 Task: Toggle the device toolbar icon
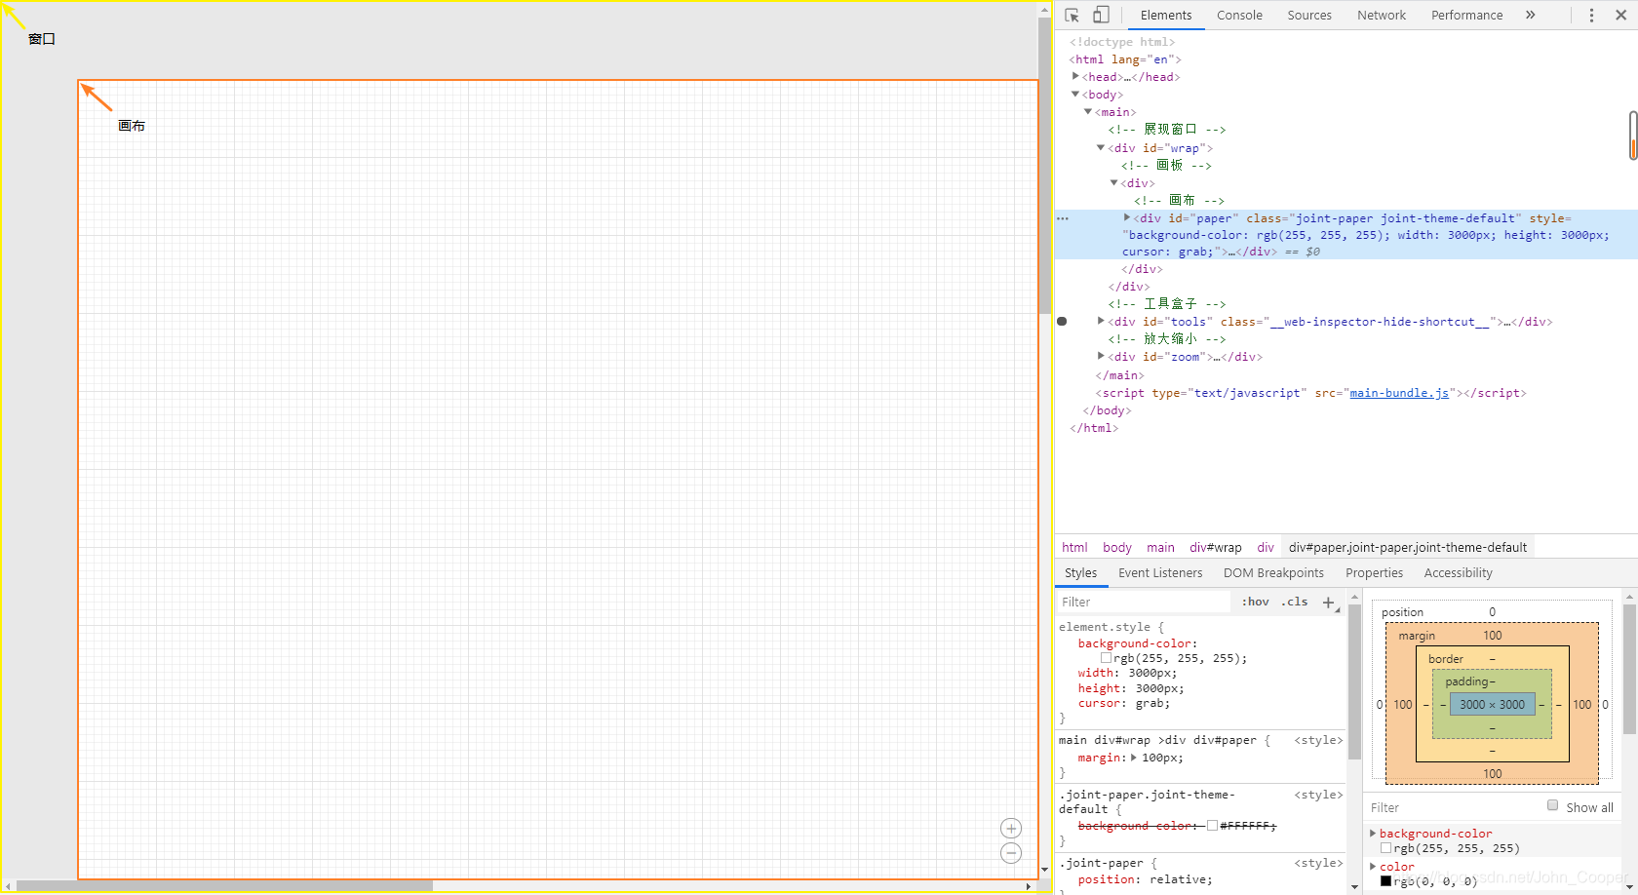pyautogui.click(x=1101, y=16)
